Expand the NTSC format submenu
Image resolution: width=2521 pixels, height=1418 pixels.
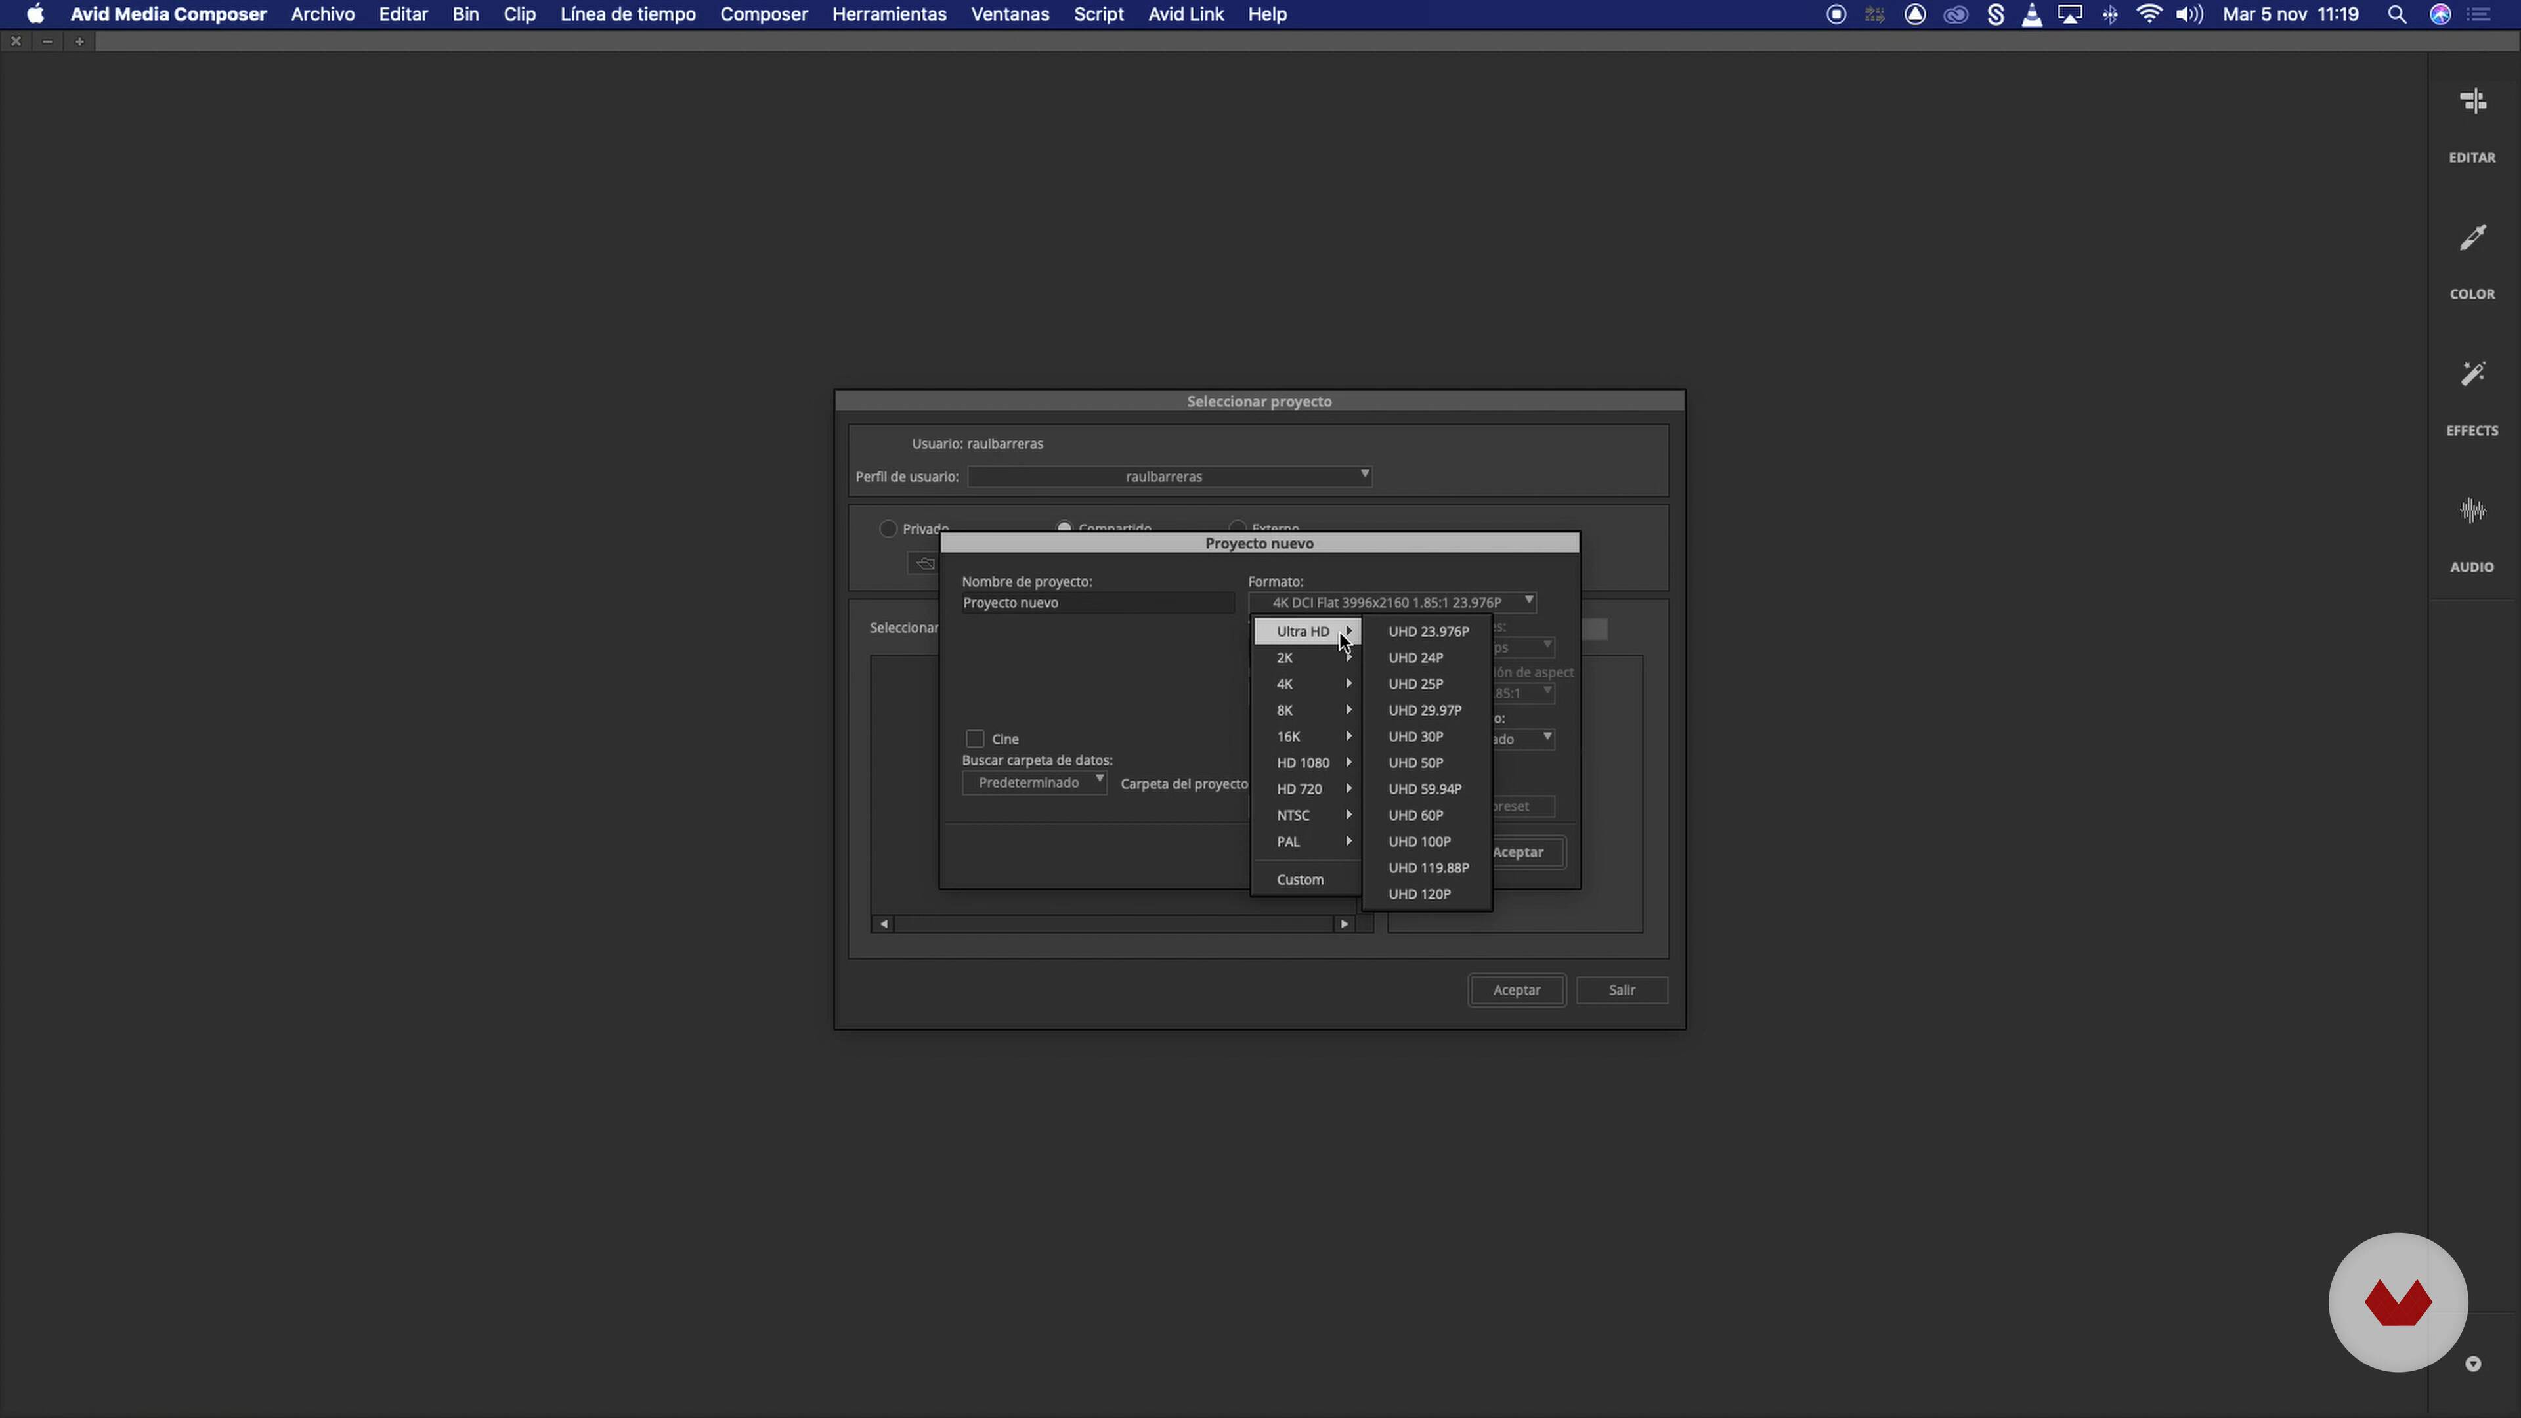pos(1308,816)
